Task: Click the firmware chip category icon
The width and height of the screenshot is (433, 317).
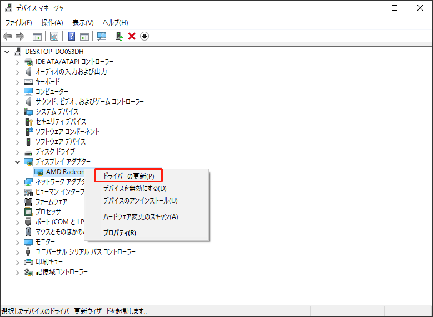Action: tap(28, 202)
